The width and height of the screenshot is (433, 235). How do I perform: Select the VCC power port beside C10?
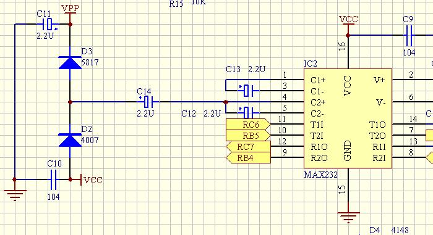tap(92, 179)
